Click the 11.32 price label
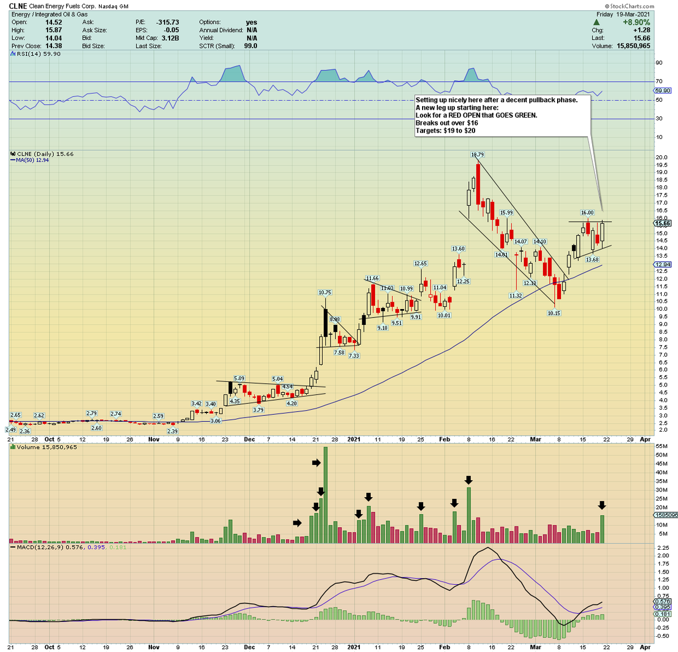The width and height of the screenshot is (678, 652). pos(515,295)
